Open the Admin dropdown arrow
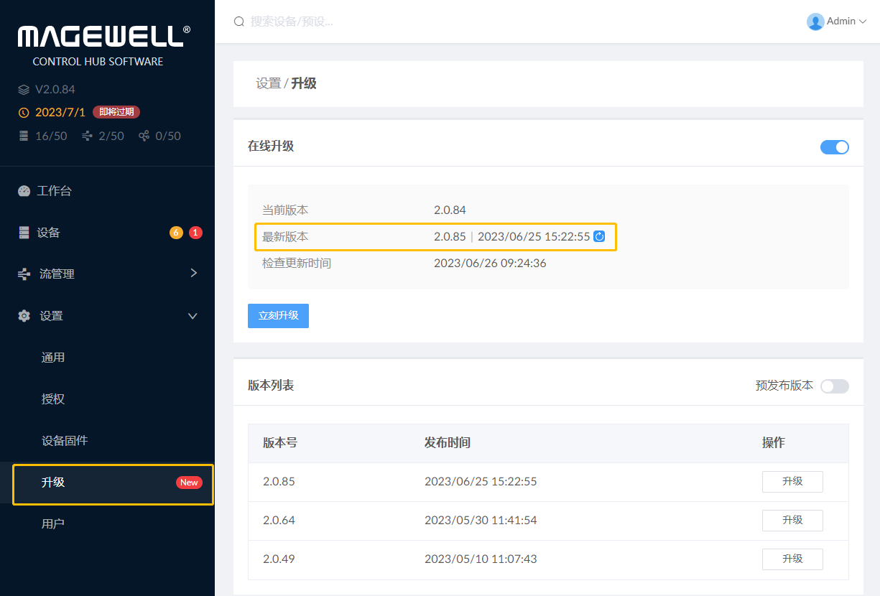The width and height of the screenshot is (880, 596). pos(864,22)
